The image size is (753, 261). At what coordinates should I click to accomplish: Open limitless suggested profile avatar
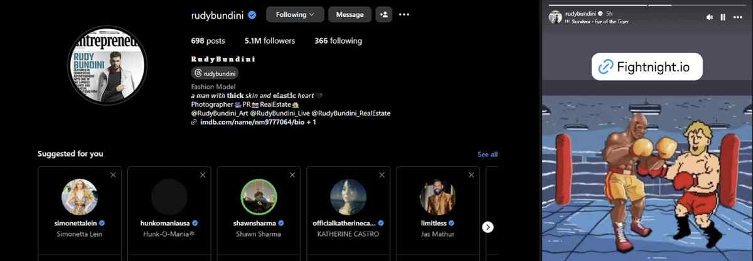(437, 197)
